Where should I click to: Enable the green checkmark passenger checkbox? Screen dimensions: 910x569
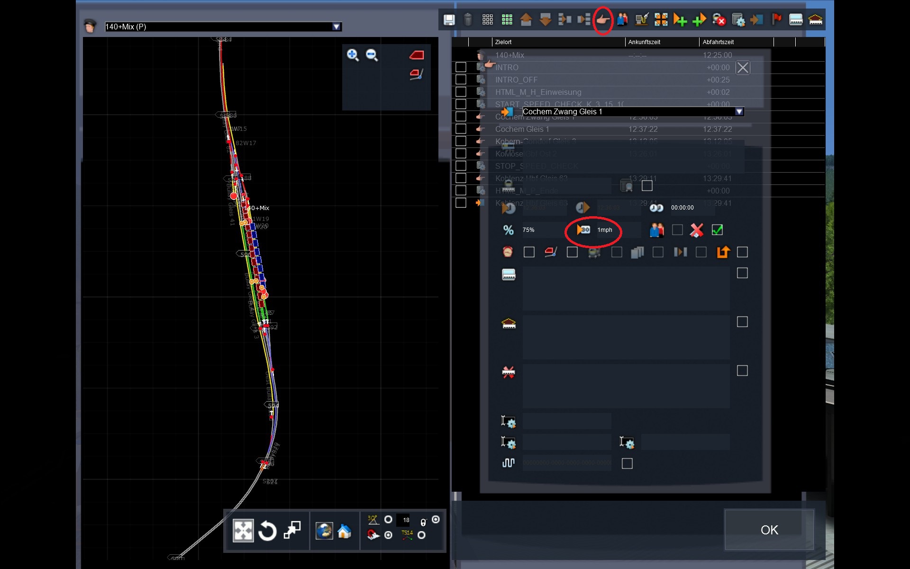717,230
